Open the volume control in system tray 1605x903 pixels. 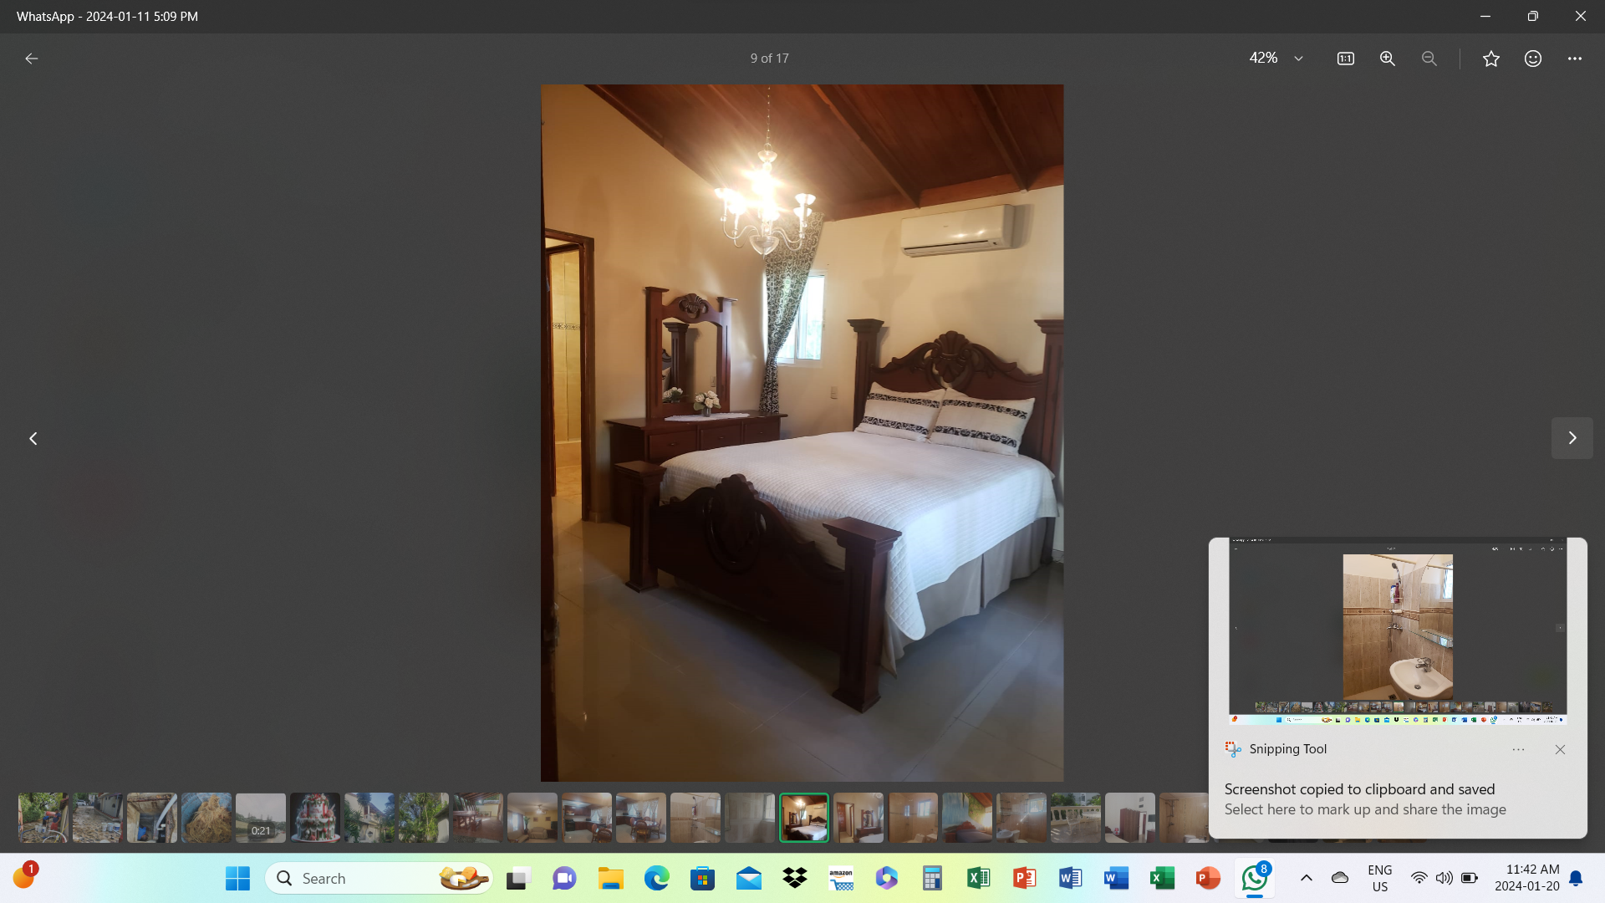pos(1444,879)
